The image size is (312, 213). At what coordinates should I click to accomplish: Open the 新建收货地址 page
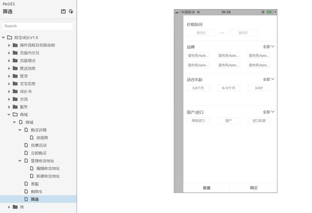[x=48, y=176]
